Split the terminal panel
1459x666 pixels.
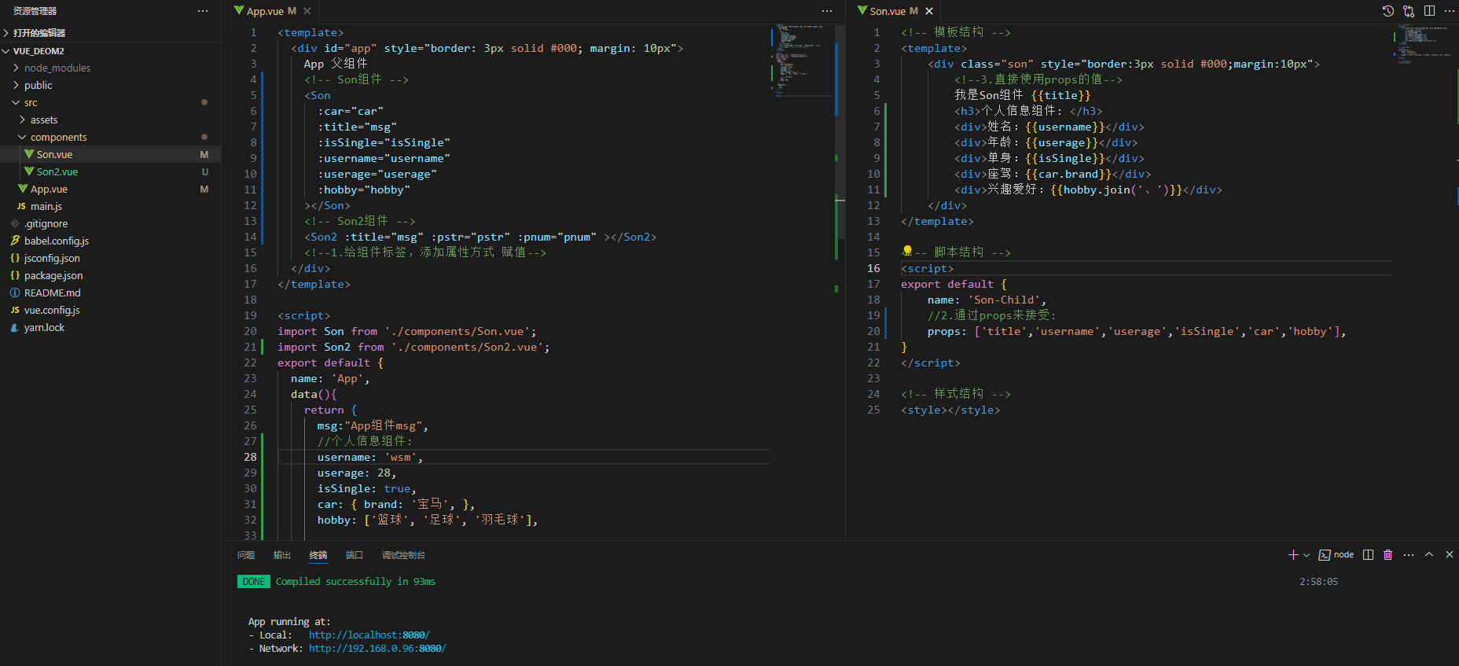1368,555
